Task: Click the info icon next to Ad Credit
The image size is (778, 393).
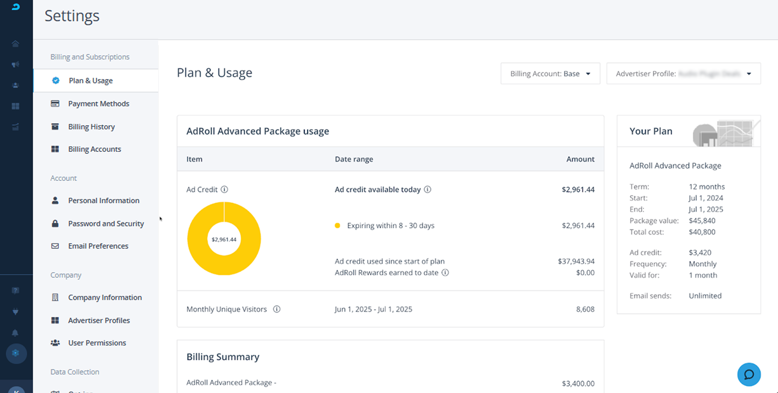Action: coord(224,189)
